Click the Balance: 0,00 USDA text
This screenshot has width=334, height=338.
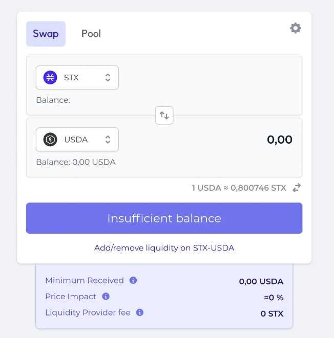click(x=76, y=162)
